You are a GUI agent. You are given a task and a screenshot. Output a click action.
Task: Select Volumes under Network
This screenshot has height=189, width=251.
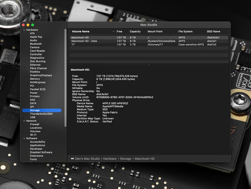(x=35, y=131)
